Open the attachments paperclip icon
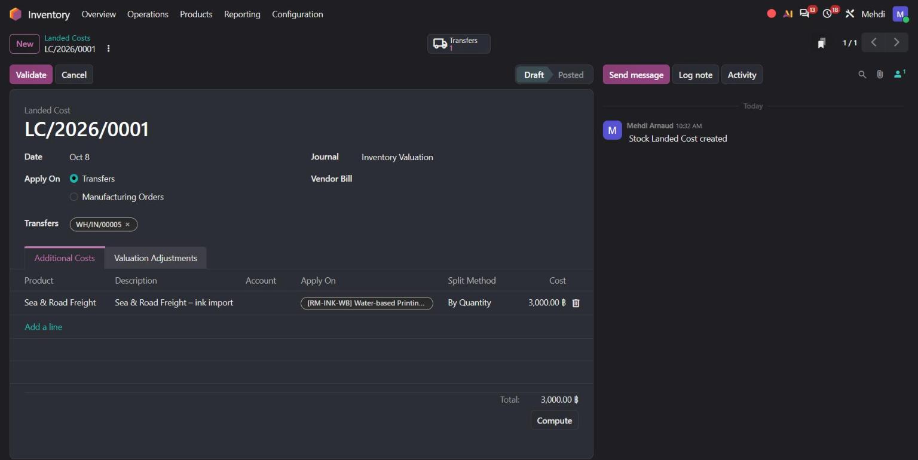 880,75
